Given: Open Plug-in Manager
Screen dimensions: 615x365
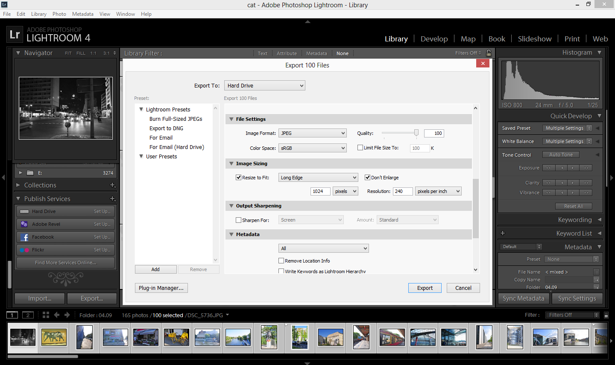Looking at the screenshot, I should tap(161, 288).
